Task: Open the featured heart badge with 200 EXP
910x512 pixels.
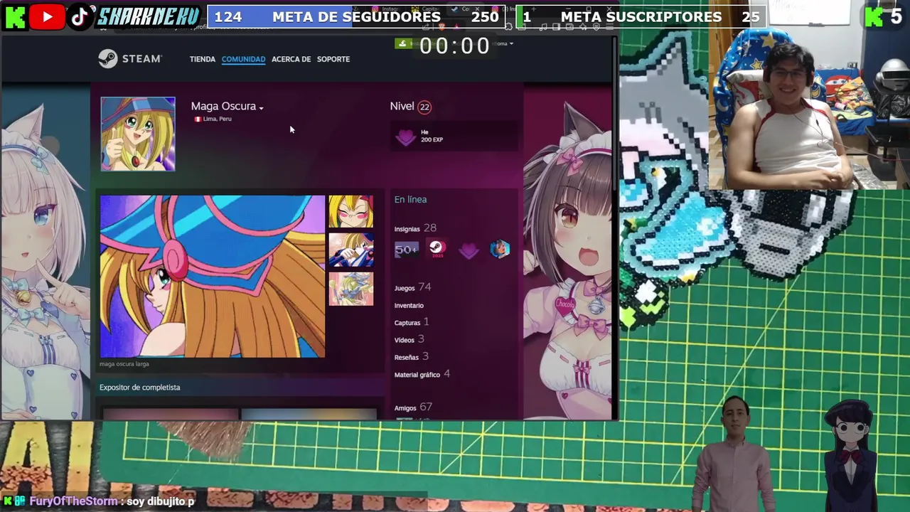Action: (x=405, y=136)
